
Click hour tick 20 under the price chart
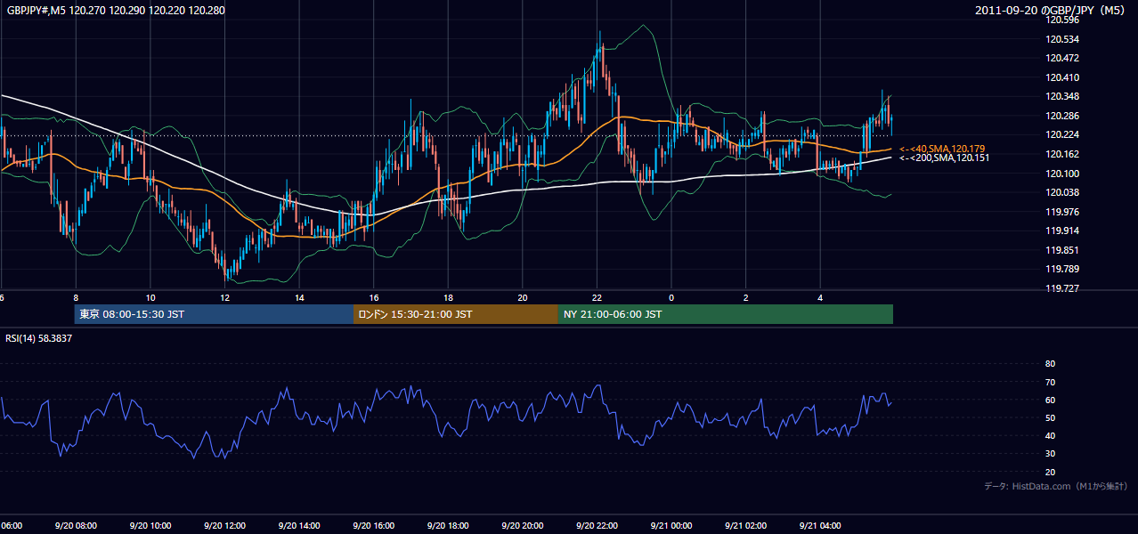point(523,297)
